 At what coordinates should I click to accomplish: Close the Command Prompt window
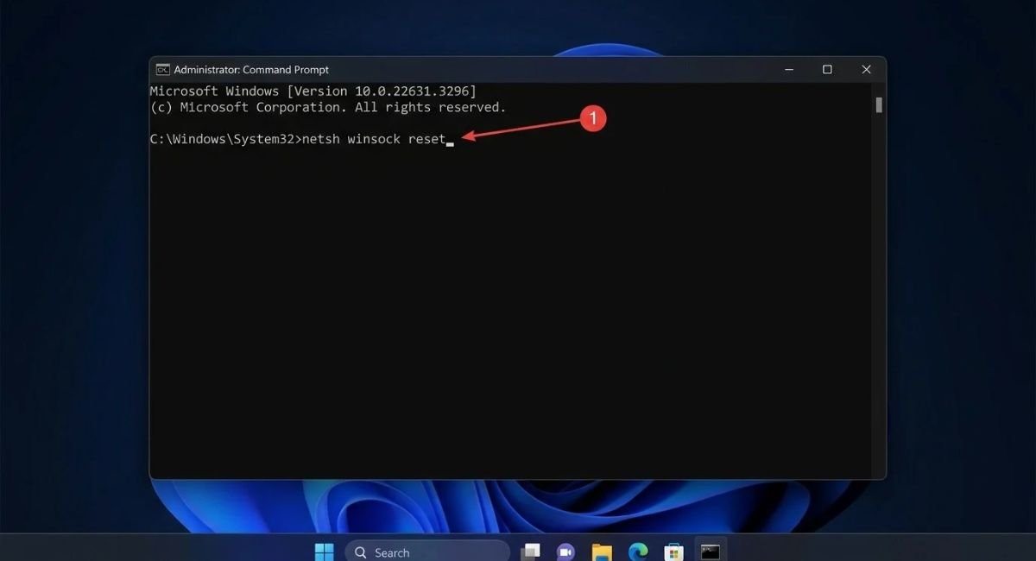coord(866,70)
